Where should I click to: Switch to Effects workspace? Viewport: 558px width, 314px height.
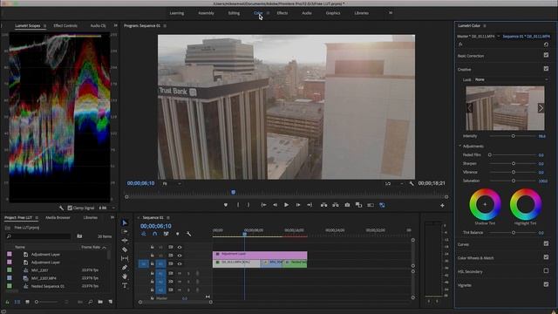(x=282, y=13)
